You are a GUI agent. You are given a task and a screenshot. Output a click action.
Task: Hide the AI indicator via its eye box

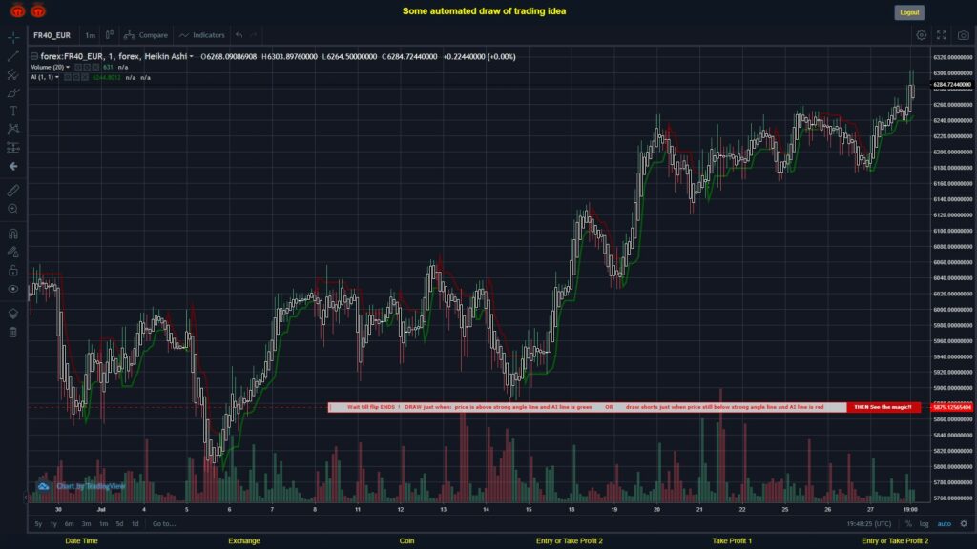(x=68, y=78)
